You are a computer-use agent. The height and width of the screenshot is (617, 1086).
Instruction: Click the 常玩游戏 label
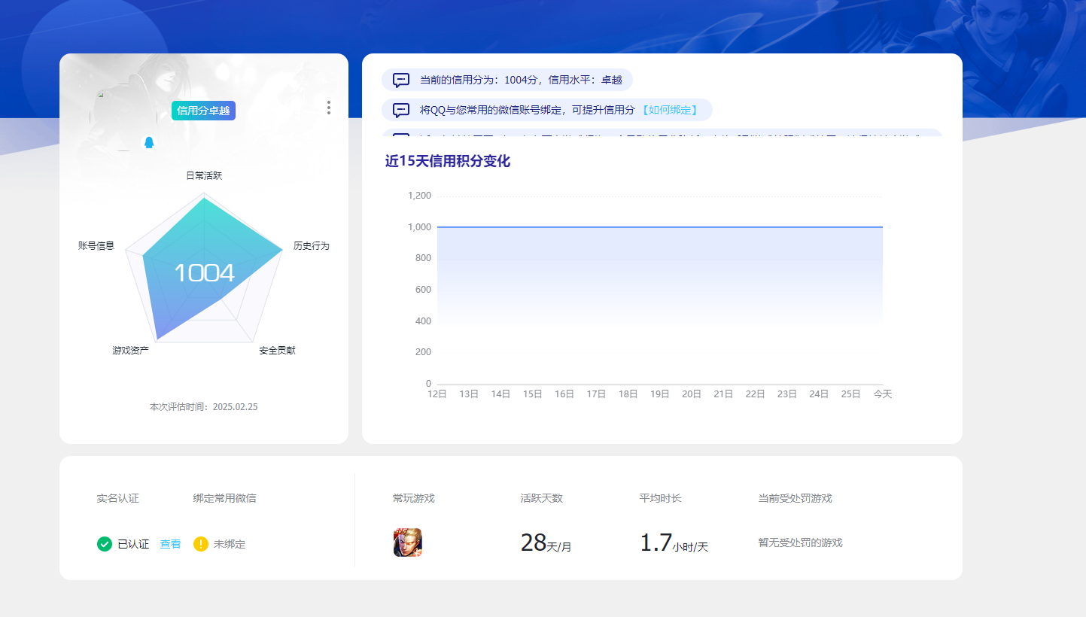pyautogui.click(x=414, y=498)
